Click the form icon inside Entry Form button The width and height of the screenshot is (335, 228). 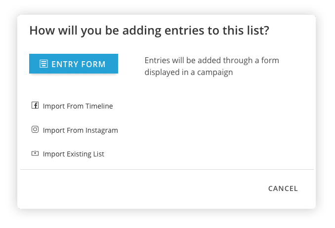pyautogui.click(x=43, y=64)
